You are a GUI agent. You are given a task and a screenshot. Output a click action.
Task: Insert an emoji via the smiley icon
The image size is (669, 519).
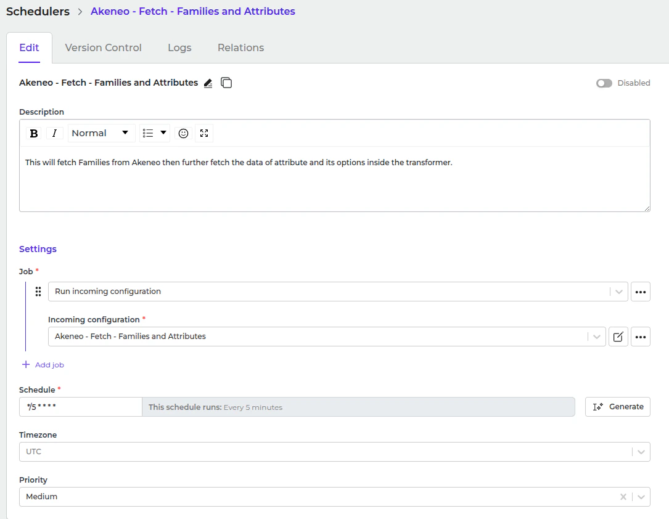tap(183, 134)
